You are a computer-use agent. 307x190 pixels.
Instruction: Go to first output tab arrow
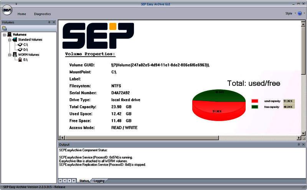(60, 181)
